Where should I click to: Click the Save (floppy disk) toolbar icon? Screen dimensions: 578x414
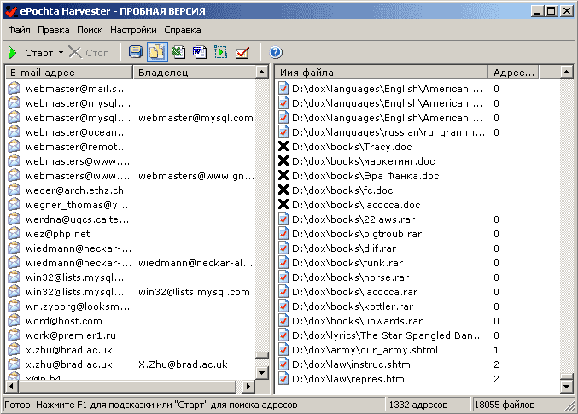136,52
